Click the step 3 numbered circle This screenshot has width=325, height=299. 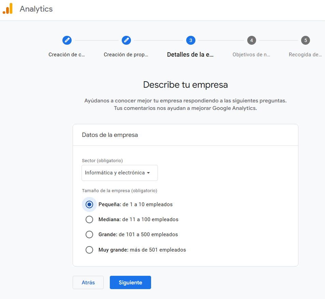point(191,40)
